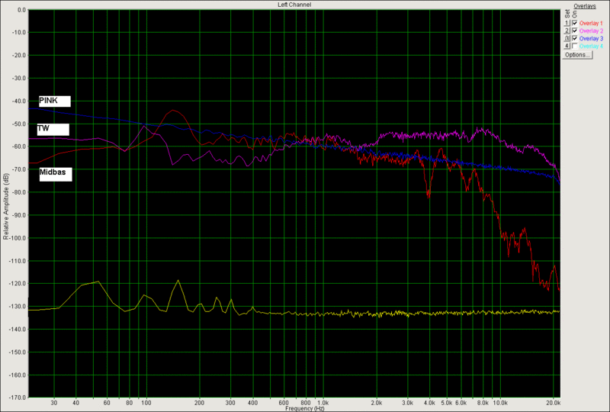This screenshot has height=412, width=610.
Task: Click the PINK trace label
Action: (54, 101)
